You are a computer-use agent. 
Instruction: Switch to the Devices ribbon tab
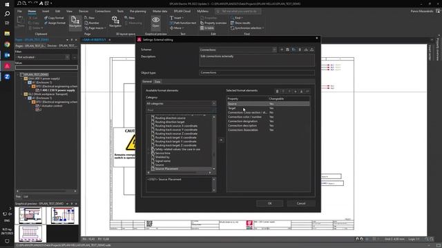[x=84, y=11]
